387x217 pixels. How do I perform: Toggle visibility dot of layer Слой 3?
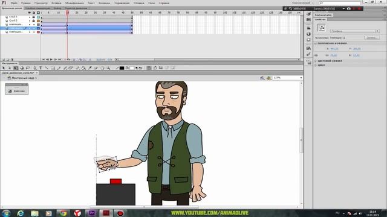point(30,20)
